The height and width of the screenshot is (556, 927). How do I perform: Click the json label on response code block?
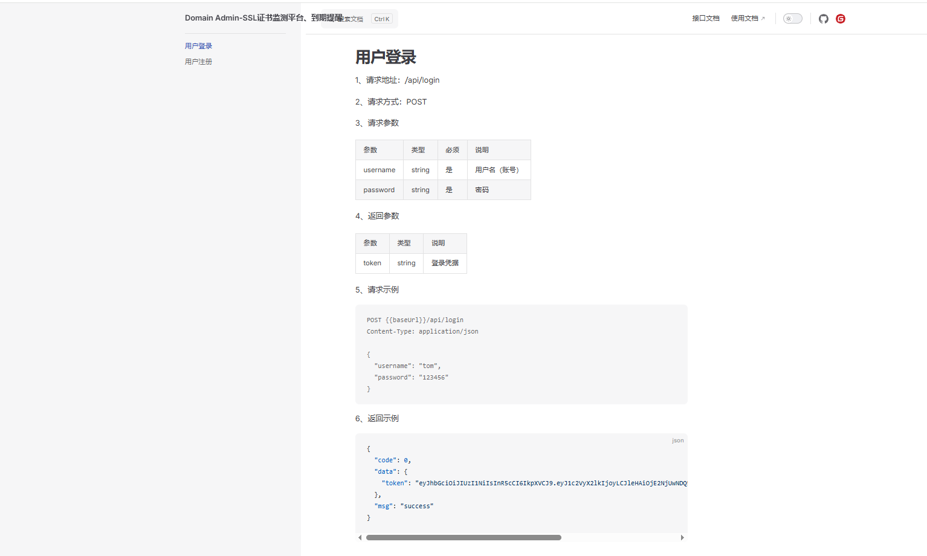[x=678, y=441]
